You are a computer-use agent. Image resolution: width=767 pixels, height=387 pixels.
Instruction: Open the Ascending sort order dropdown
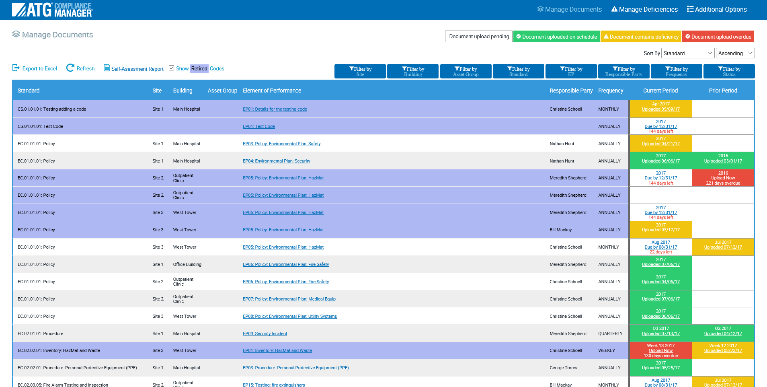[735, 53]
